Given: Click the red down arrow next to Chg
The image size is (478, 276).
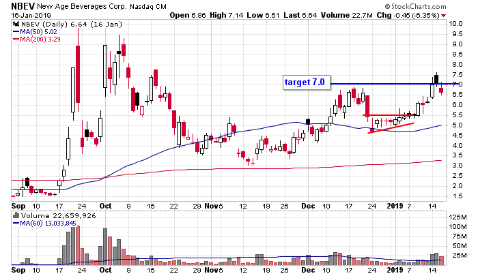Looking at the screenshot, I should pyautogui.click(x=444, y=16).
